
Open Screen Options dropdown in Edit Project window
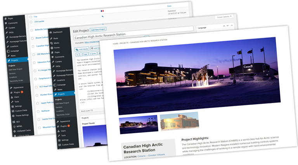pyautogui.click(x=224, y=17)
